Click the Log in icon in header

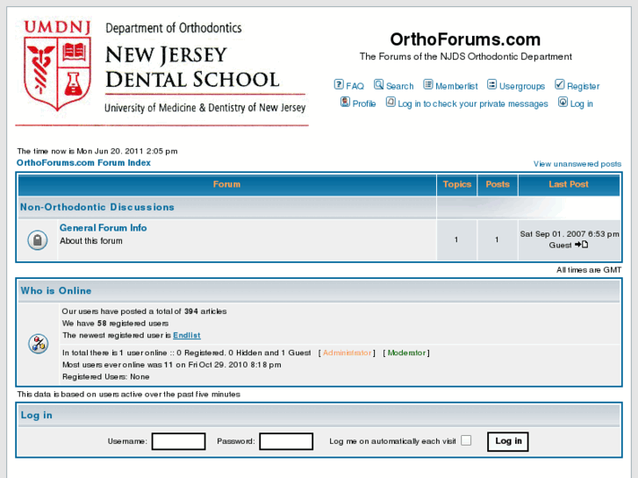(x=563, y=102)
